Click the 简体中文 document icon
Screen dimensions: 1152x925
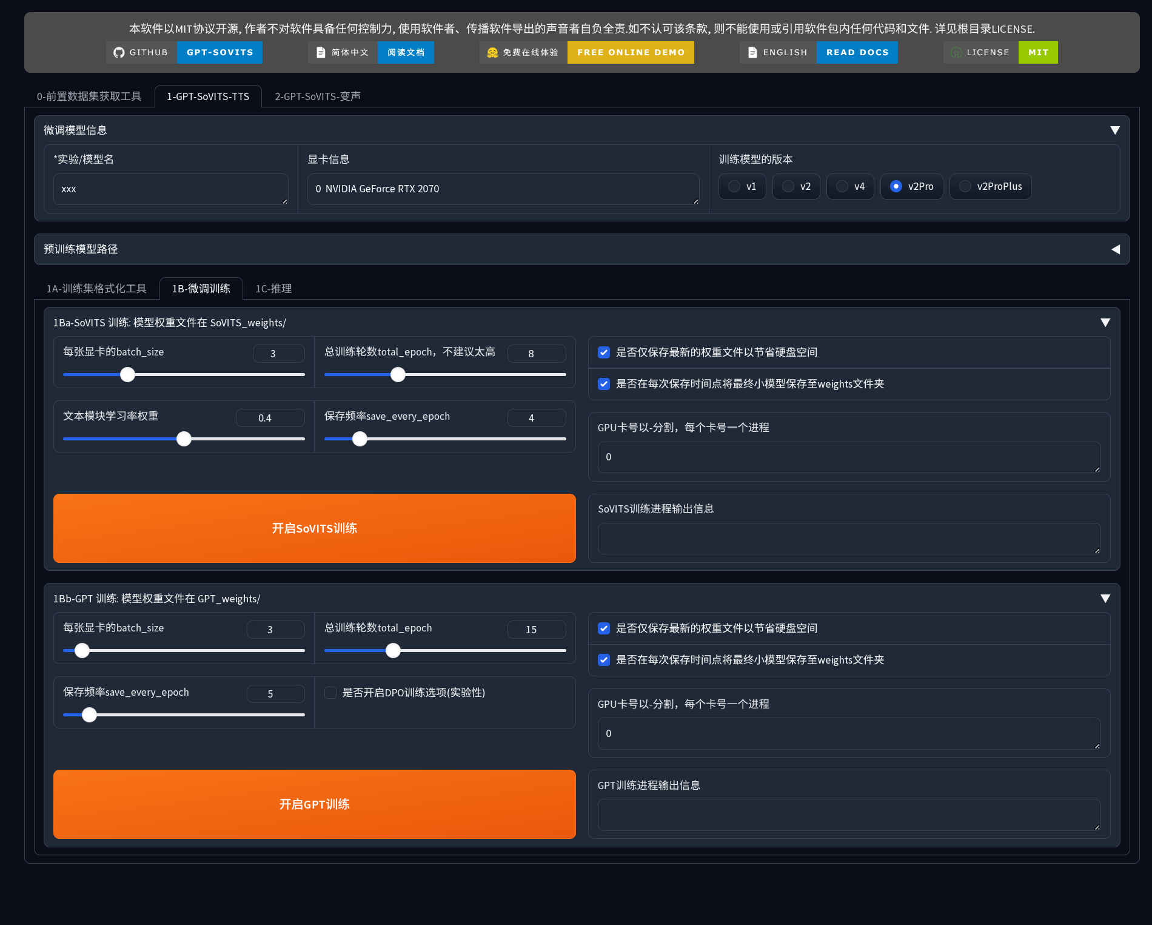[x=321, y=53]
